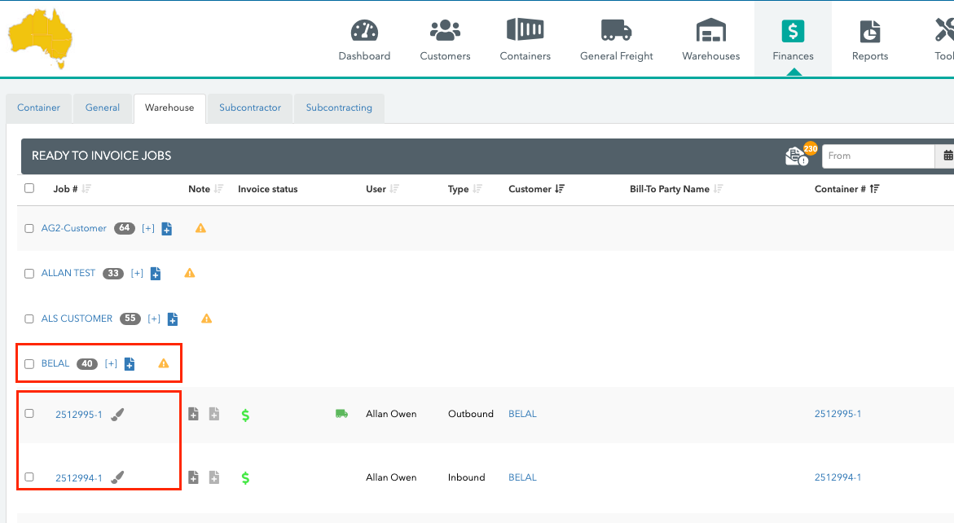Click the green dollar icon for job 2512994-1

245,478
